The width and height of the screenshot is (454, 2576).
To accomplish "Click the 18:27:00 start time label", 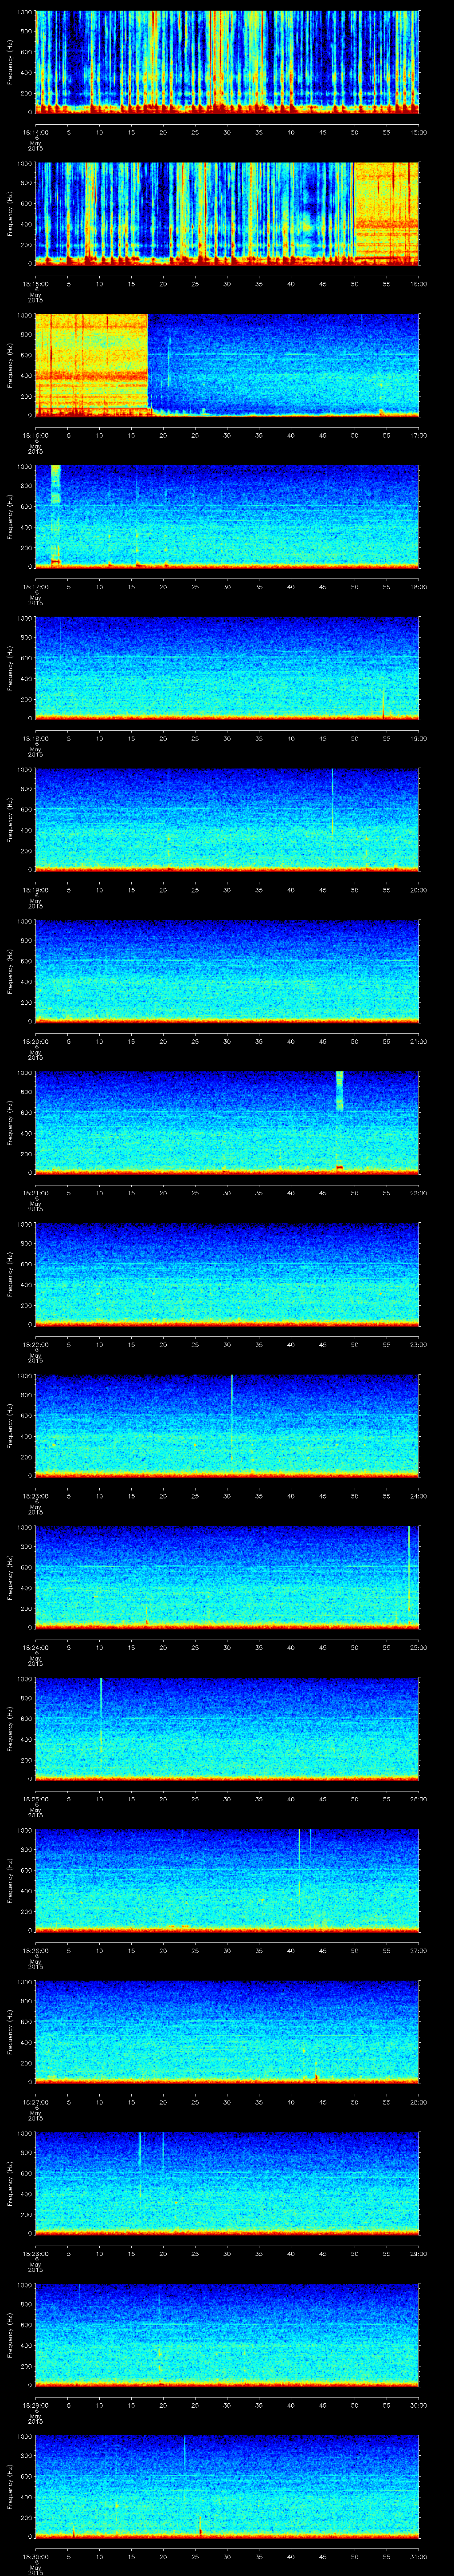I will pyautogui.click(x=35, y=2101).
